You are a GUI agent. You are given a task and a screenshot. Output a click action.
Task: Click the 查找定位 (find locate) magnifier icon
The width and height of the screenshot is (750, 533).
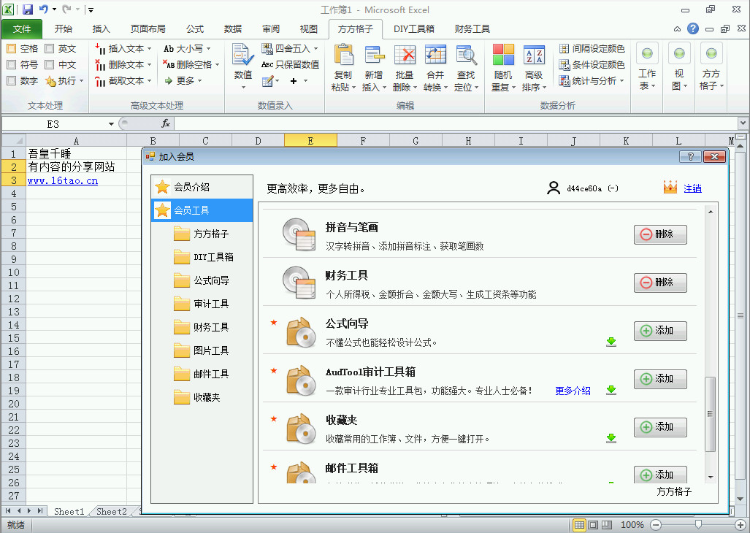[x=466, y=55]
